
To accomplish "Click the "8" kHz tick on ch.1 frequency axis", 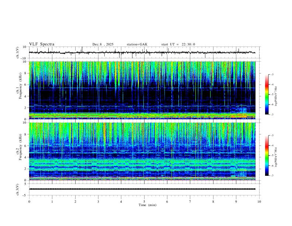I will click(x=25, y=73).
